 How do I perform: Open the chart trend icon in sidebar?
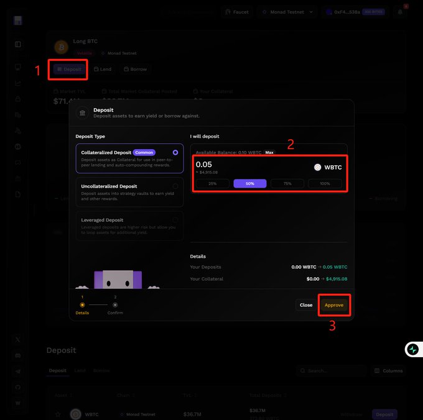(18, 83)
